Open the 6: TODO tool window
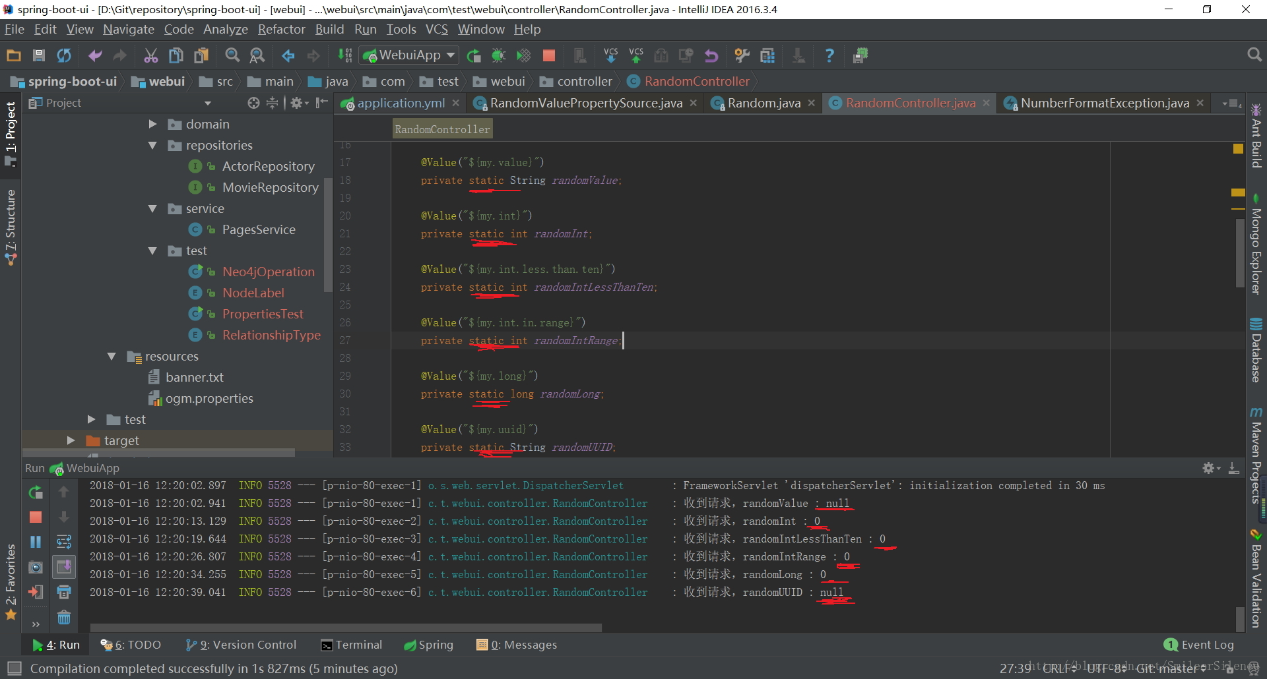 131,645
